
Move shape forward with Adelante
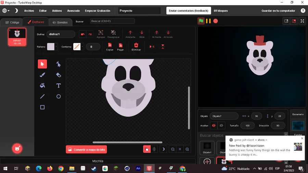click(x=130, y=34)
